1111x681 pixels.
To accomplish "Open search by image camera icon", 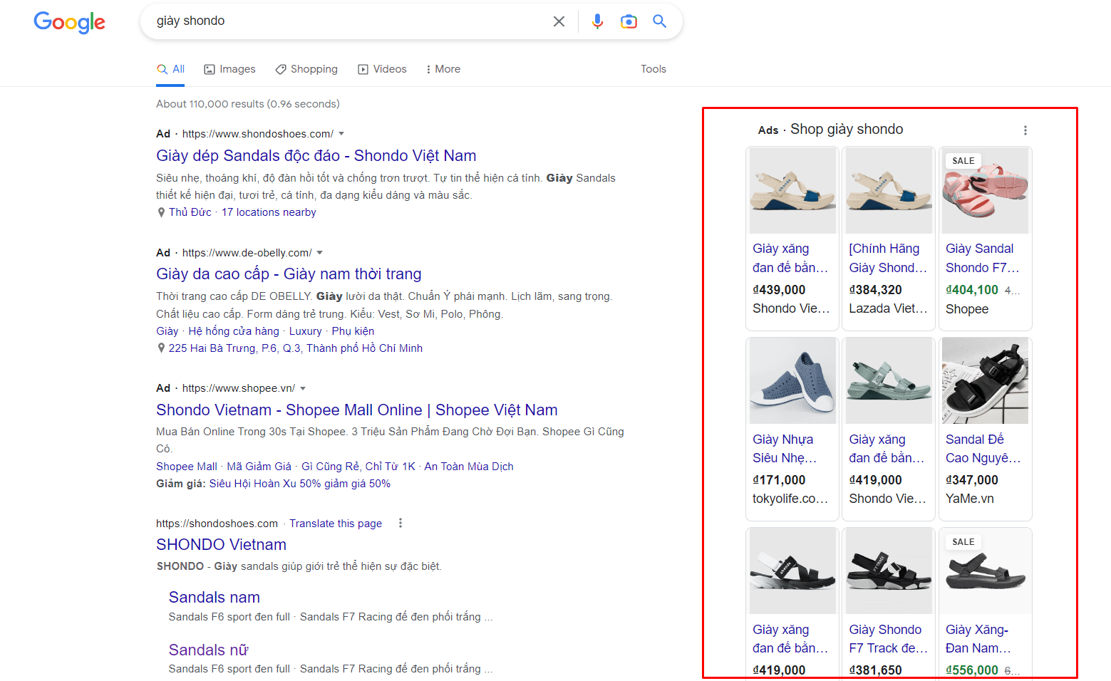I will tap(629, 21).
